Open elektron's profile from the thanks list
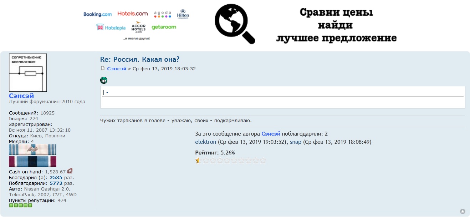The width and height of the screenshot is (470, 218). pos(205,142)
